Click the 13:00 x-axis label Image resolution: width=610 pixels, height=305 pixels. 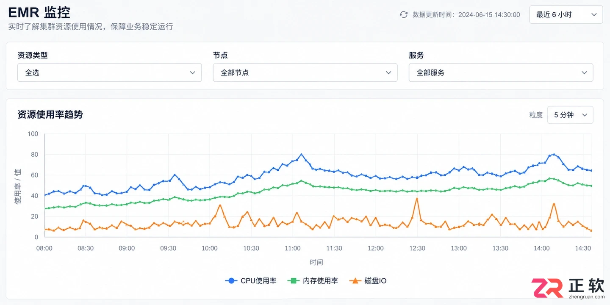click(x=459, y=248)
